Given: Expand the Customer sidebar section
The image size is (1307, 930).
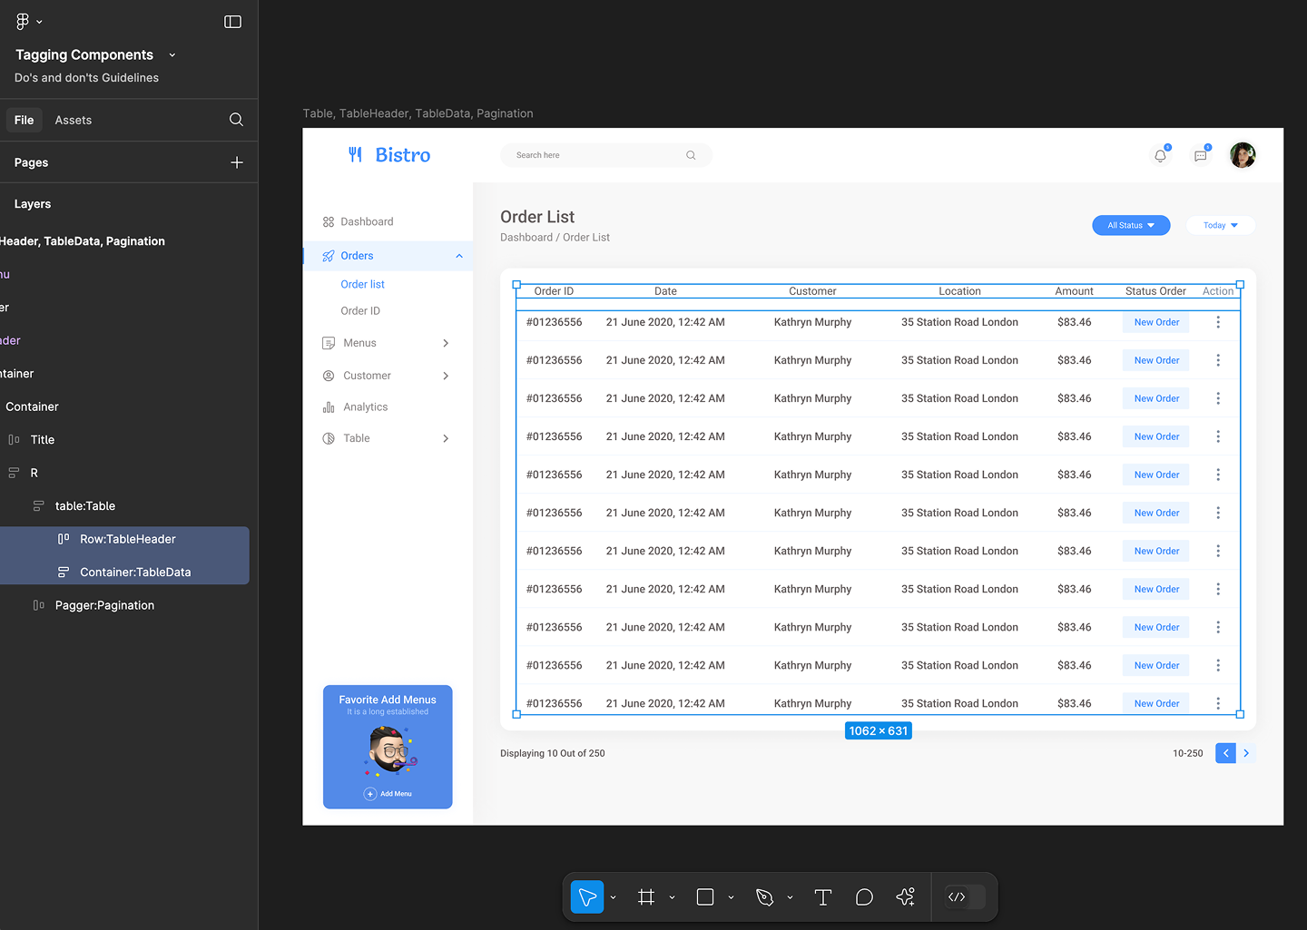Looking at the screenshot, I should point(446,376).
